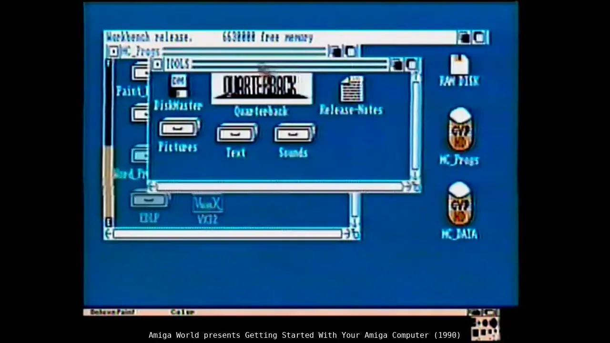Click the DeluxePaint screen depth gadget
Viewport: 610px width, 343px height.
483,313
